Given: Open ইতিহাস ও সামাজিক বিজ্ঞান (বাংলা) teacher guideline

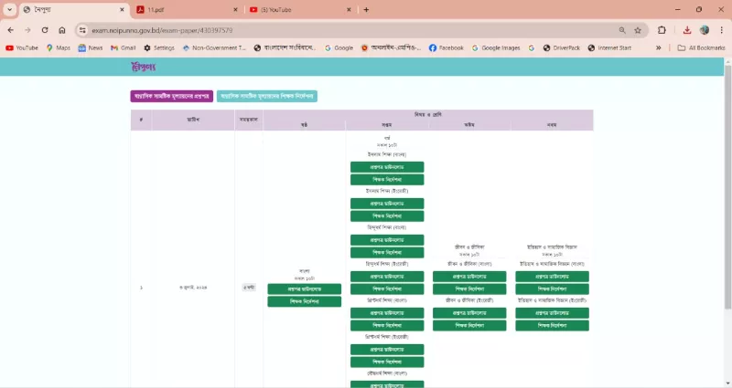Looking at the screenshot, I should tap(552, 288).
